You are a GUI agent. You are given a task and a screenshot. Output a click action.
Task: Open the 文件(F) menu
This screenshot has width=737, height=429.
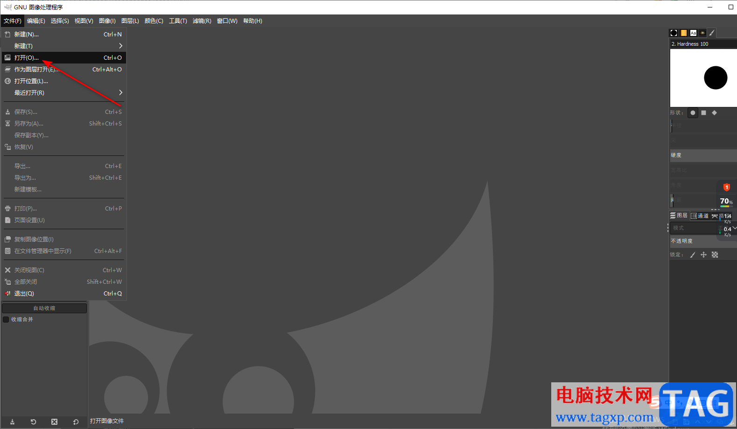click(13, 21)
